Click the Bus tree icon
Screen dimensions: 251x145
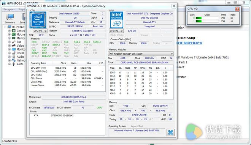(14, 42)
